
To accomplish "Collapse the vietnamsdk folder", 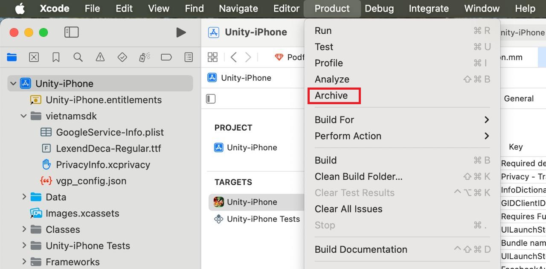I will click(24, 116).
